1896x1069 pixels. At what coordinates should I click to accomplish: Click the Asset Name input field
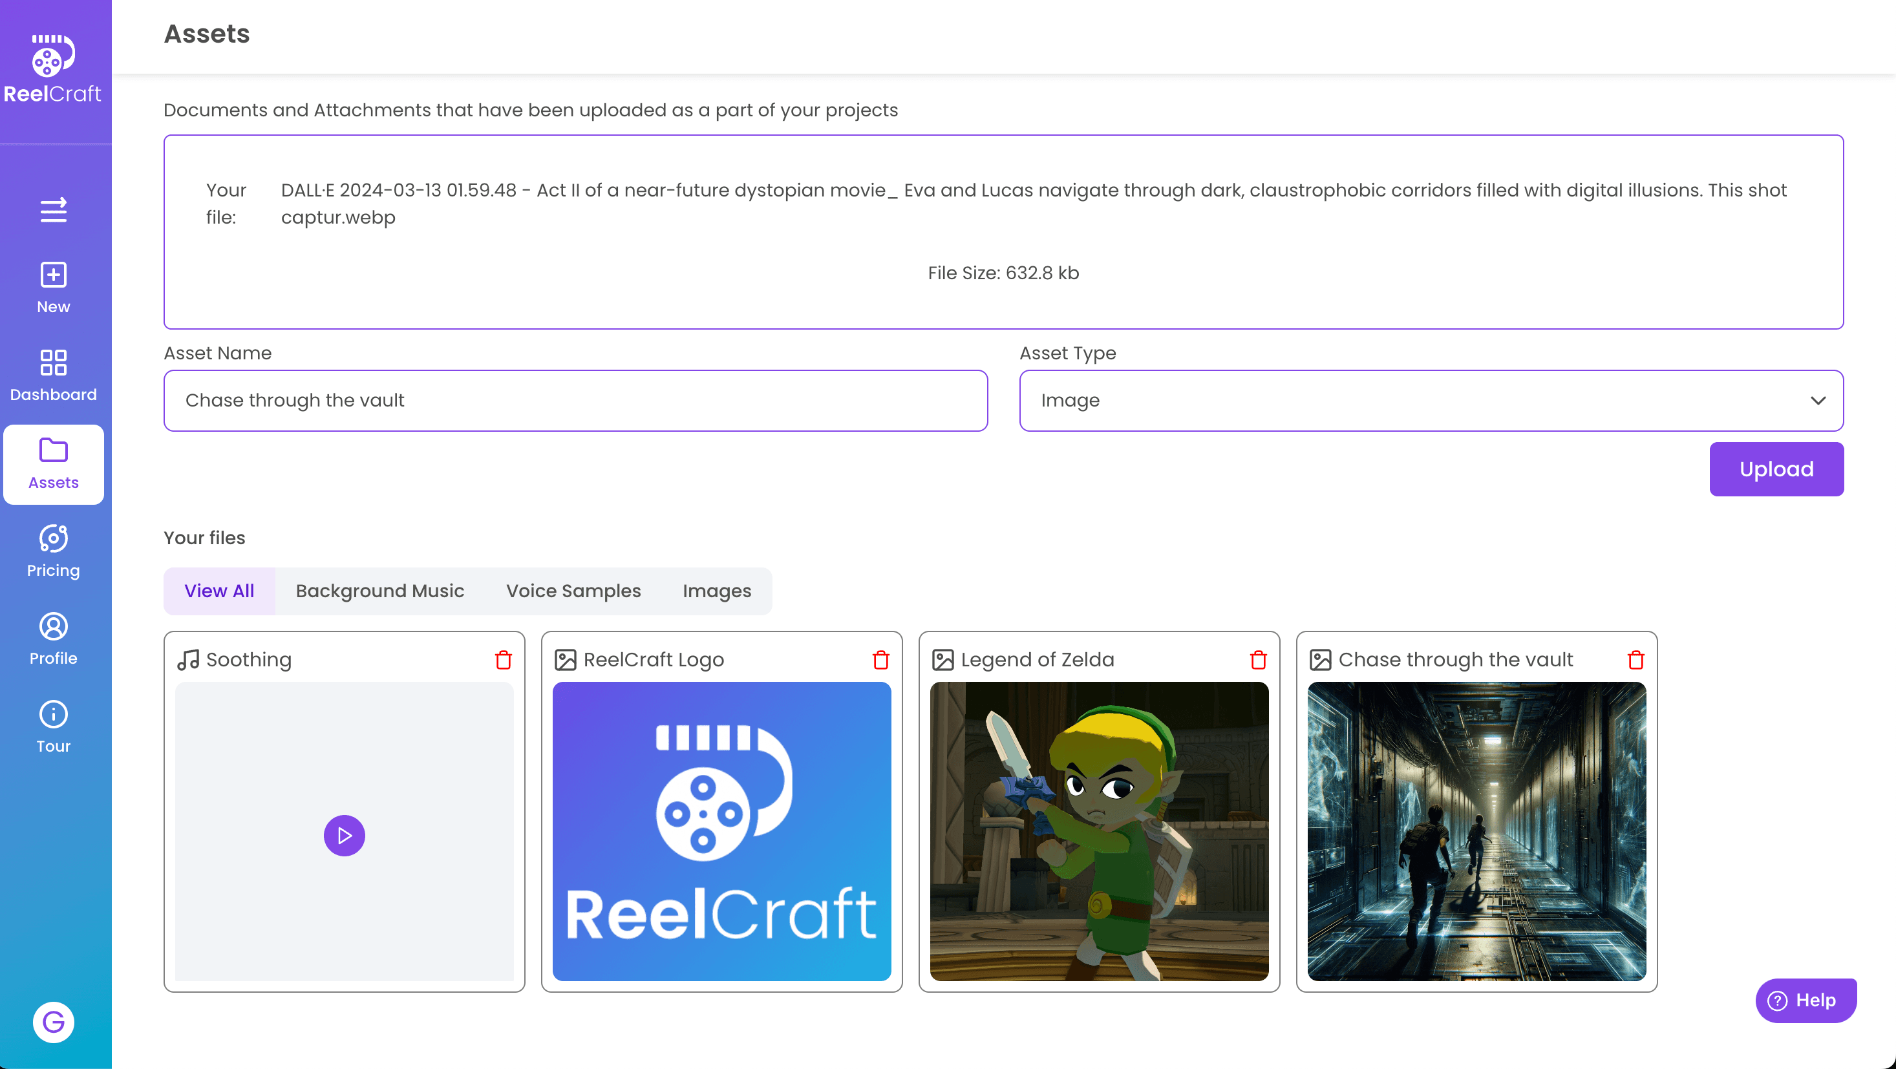pyautogui.click(x=575, y=400)
